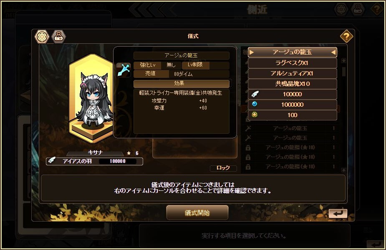Click the flask icon in dialog header
386x250 pixels.
pyautogui.click(x=58, y=37)
